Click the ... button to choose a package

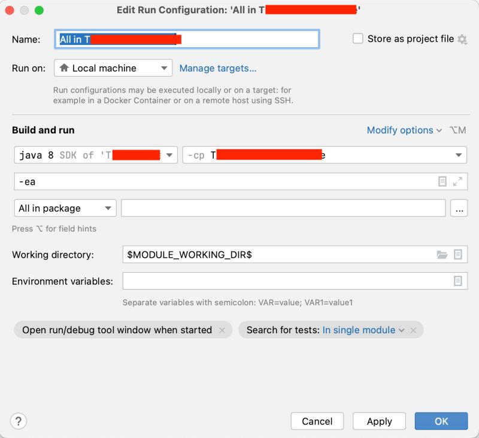pyautogui.click(x=458, y=208)
